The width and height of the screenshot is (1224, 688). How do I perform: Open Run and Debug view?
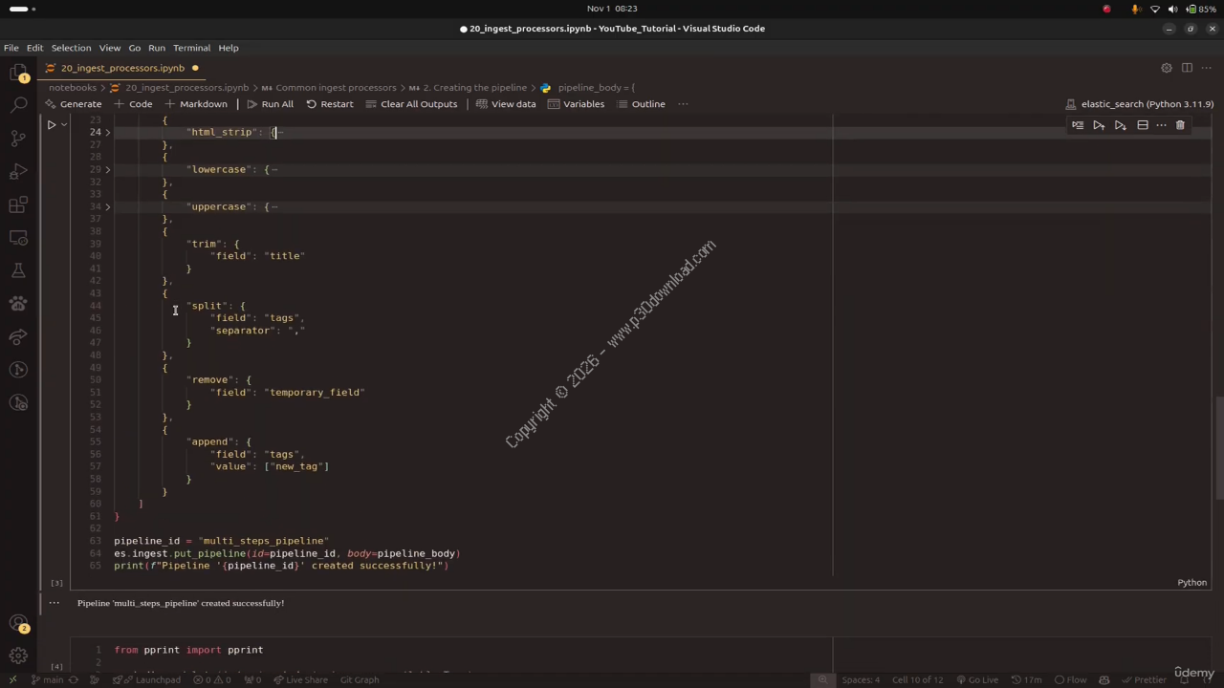[18, 172]
